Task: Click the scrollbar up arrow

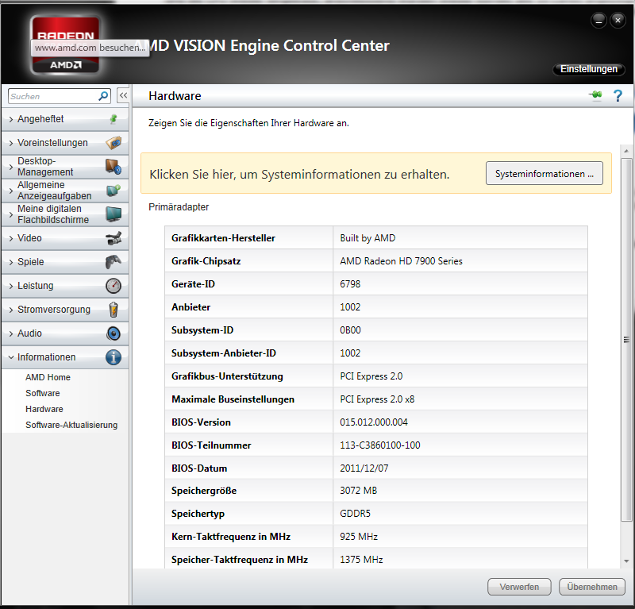Action: (x=626, y=151)
